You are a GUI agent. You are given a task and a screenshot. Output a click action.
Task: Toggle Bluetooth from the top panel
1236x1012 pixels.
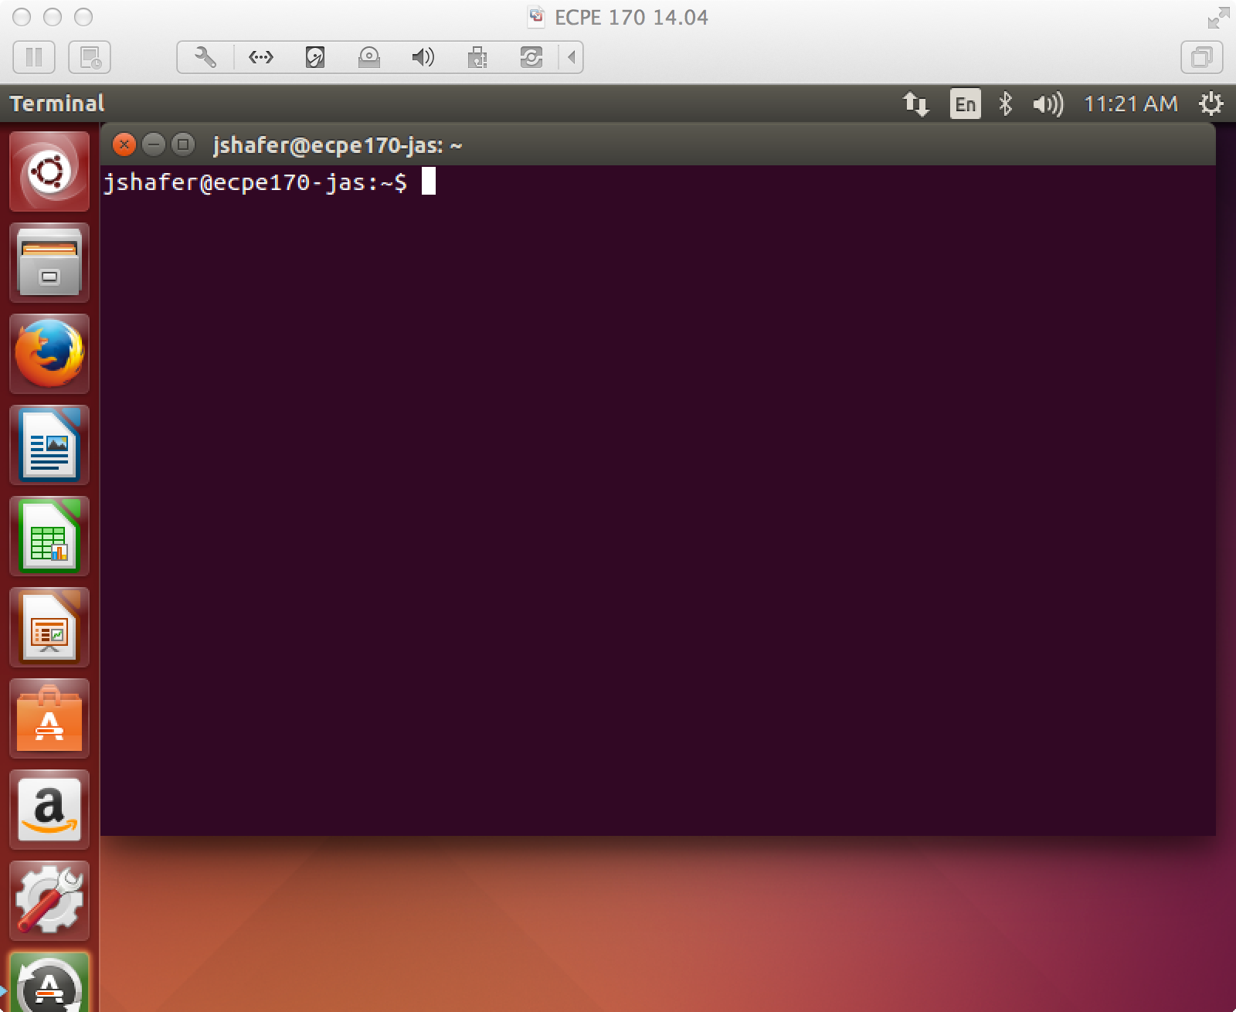click(1007, 103)
